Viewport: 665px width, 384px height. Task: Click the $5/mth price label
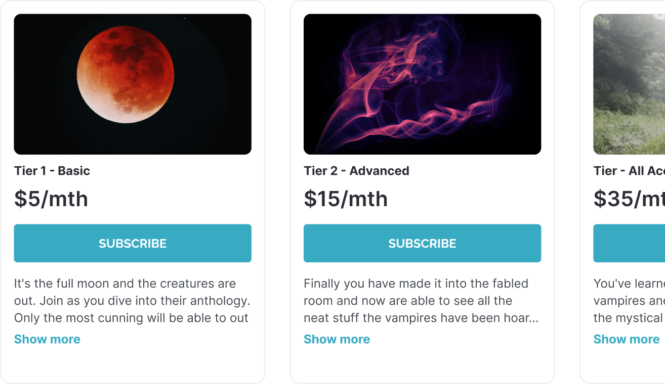(x=52, y=199)
